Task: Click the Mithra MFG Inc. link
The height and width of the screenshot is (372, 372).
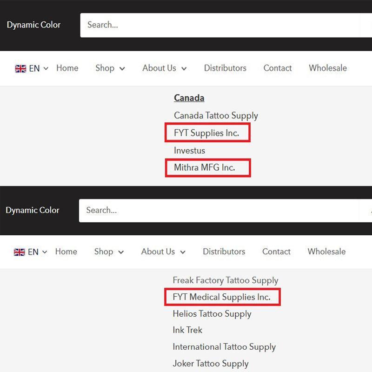Action: point(205,167)
